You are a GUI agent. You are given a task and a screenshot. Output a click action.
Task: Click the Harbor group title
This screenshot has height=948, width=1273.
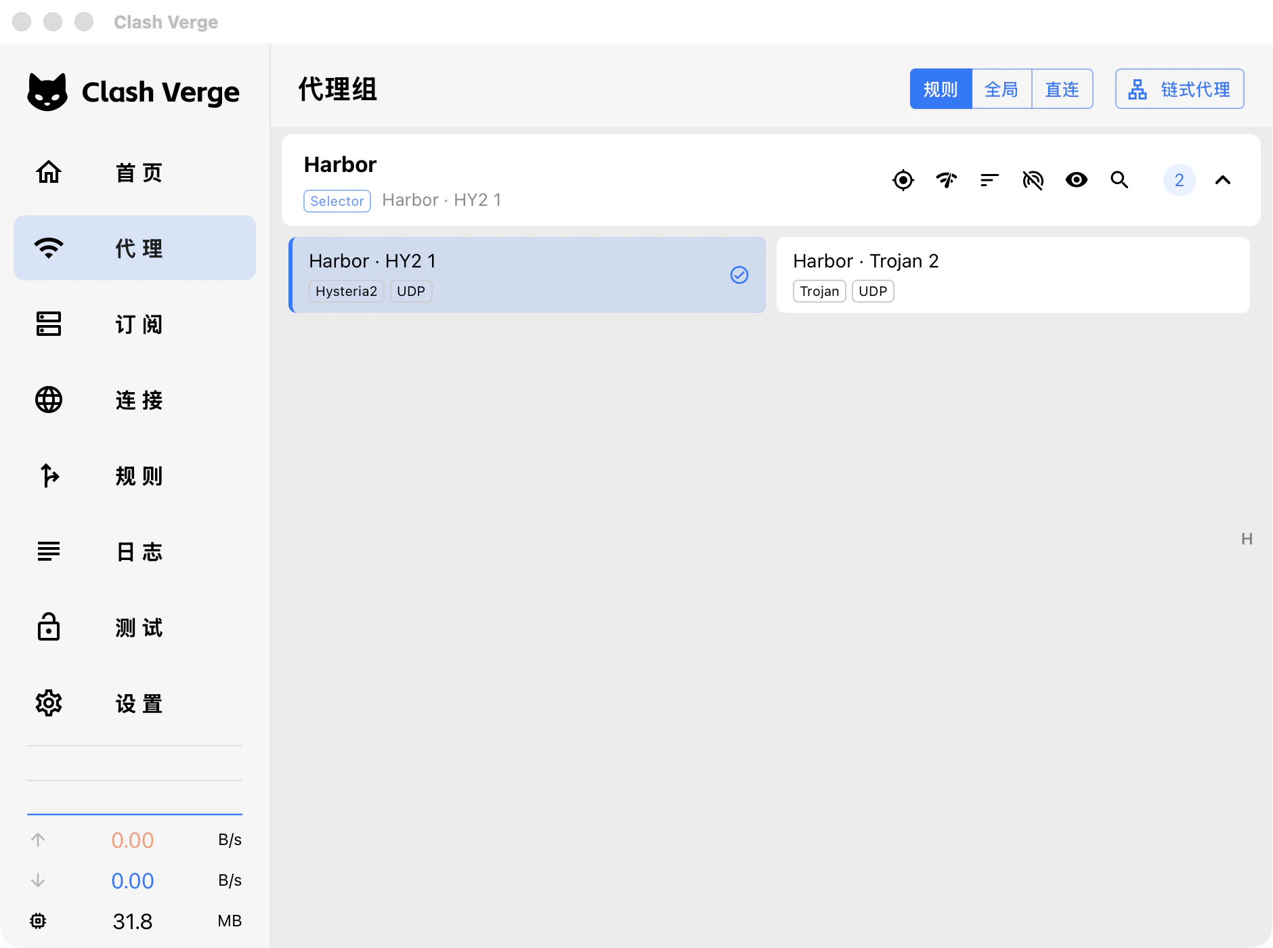pos(340,165)
